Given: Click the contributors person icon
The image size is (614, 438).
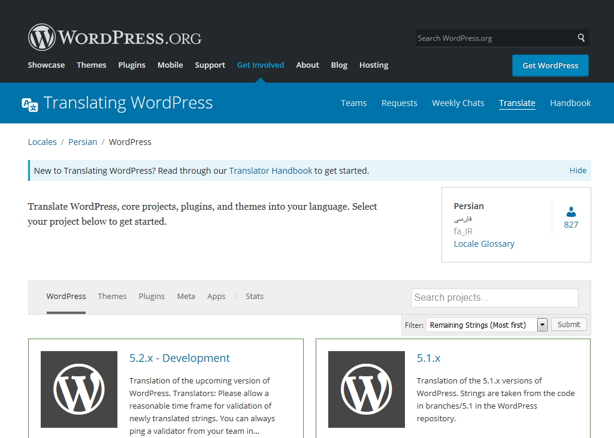Looking at the screenshot, I should tap(571, 212).
